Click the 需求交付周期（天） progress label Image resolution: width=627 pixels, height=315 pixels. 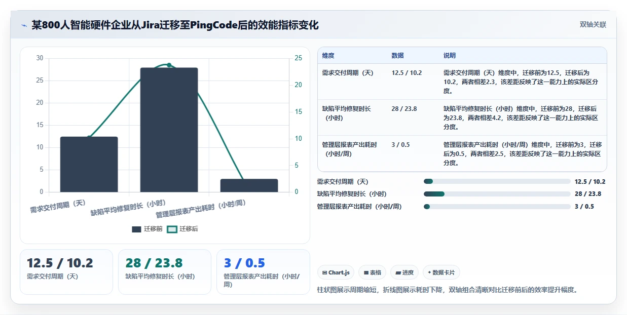343,181
